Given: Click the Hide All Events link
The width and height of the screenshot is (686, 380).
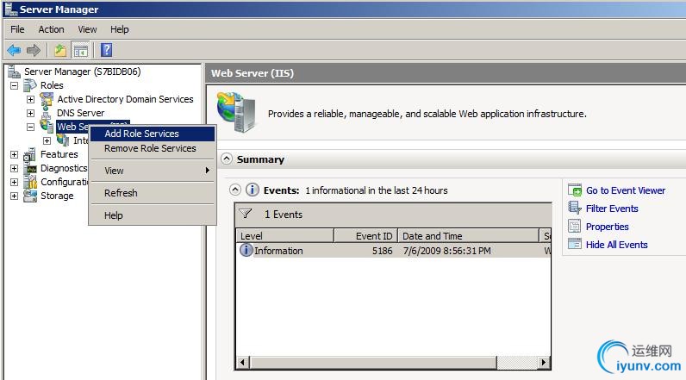Looking at the screenshot, I should click(616, 245).
